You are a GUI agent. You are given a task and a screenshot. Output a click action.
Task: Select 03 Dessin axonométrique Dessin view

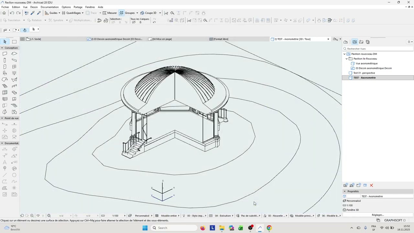click(374, 68)
